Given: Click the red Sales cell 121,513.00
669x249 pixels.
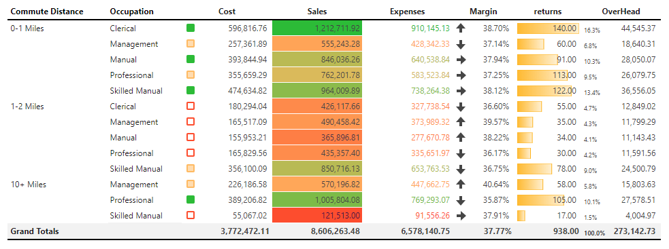Looking at the screenshot, I should coord(317,215).
